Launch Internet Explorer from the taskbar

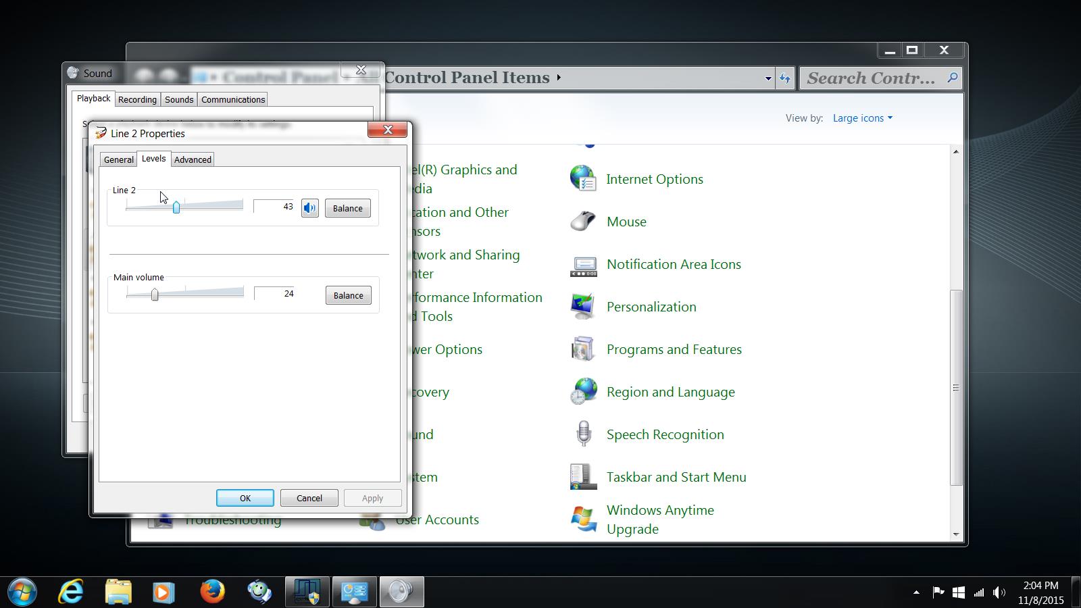pyautogui.click(x=70, y=592)
